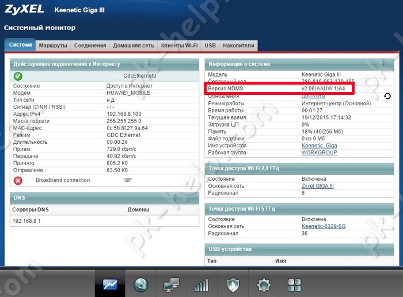Click the ZyXEL logo

[24, 9]
